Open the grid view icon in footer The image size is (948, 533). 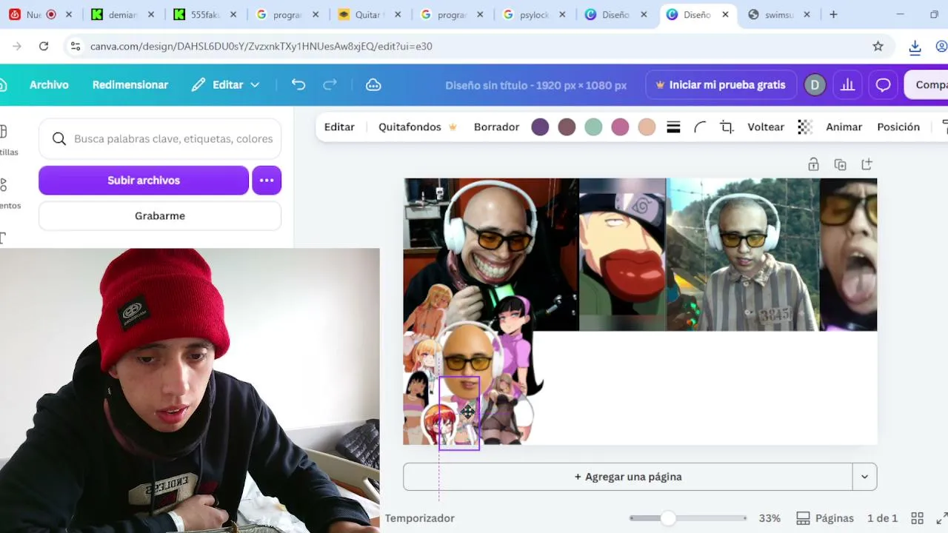pos(917,518)
